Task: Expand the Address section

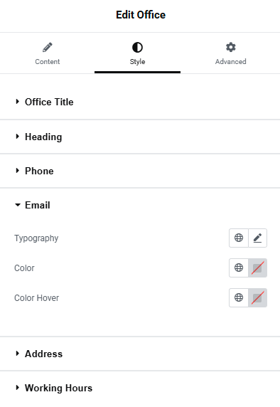Action: pos(140,354)
